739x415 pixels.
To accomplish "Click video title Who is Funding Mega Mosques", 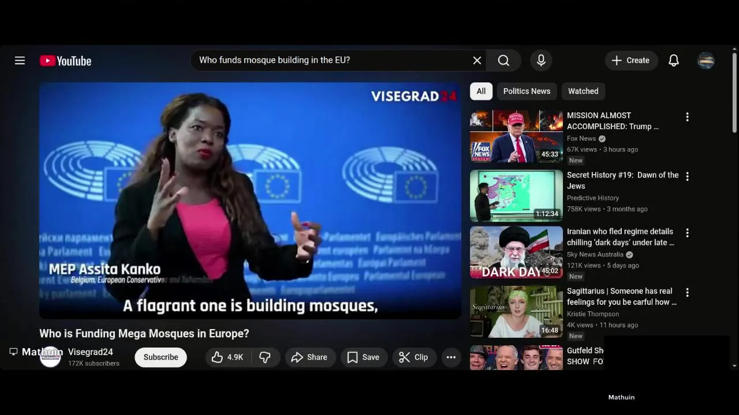I will pos(144,333).
